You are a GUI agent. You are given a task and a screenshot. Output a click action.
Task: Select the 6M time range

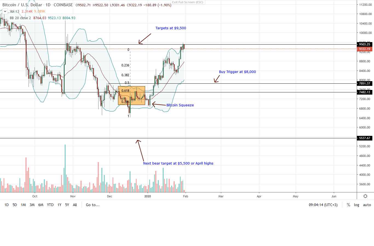pos(41,205)
